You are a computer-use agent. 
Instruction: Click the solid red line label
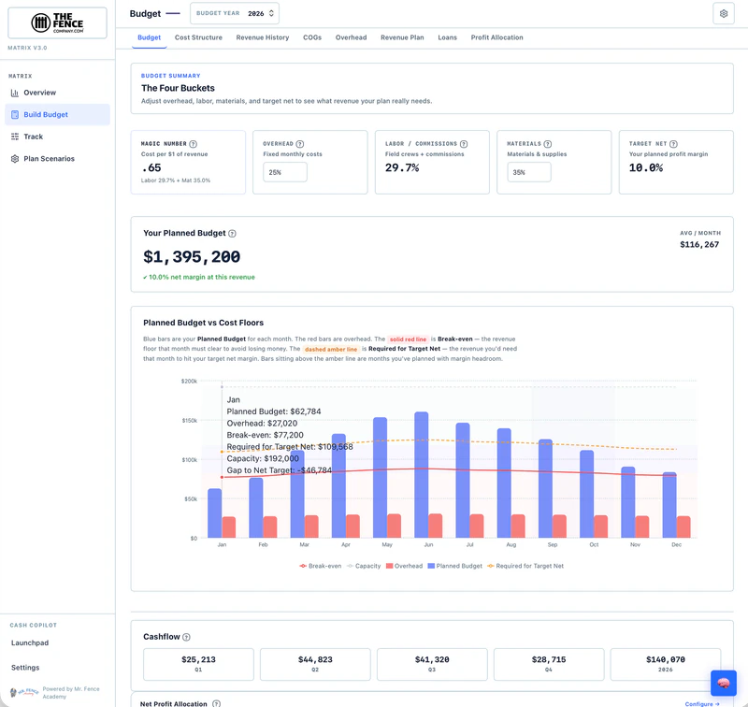tap(408, 339)
